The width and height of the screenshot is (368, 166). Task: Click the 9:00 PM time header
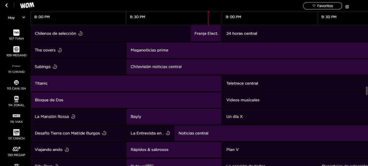[x=233, y=17]
